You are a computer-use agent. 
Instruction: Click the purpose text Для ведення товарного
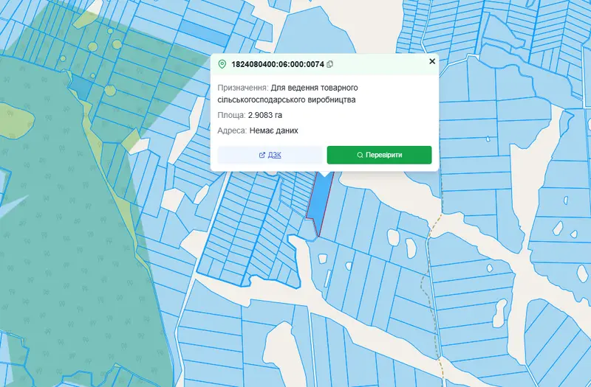click(x=315, y=88)
